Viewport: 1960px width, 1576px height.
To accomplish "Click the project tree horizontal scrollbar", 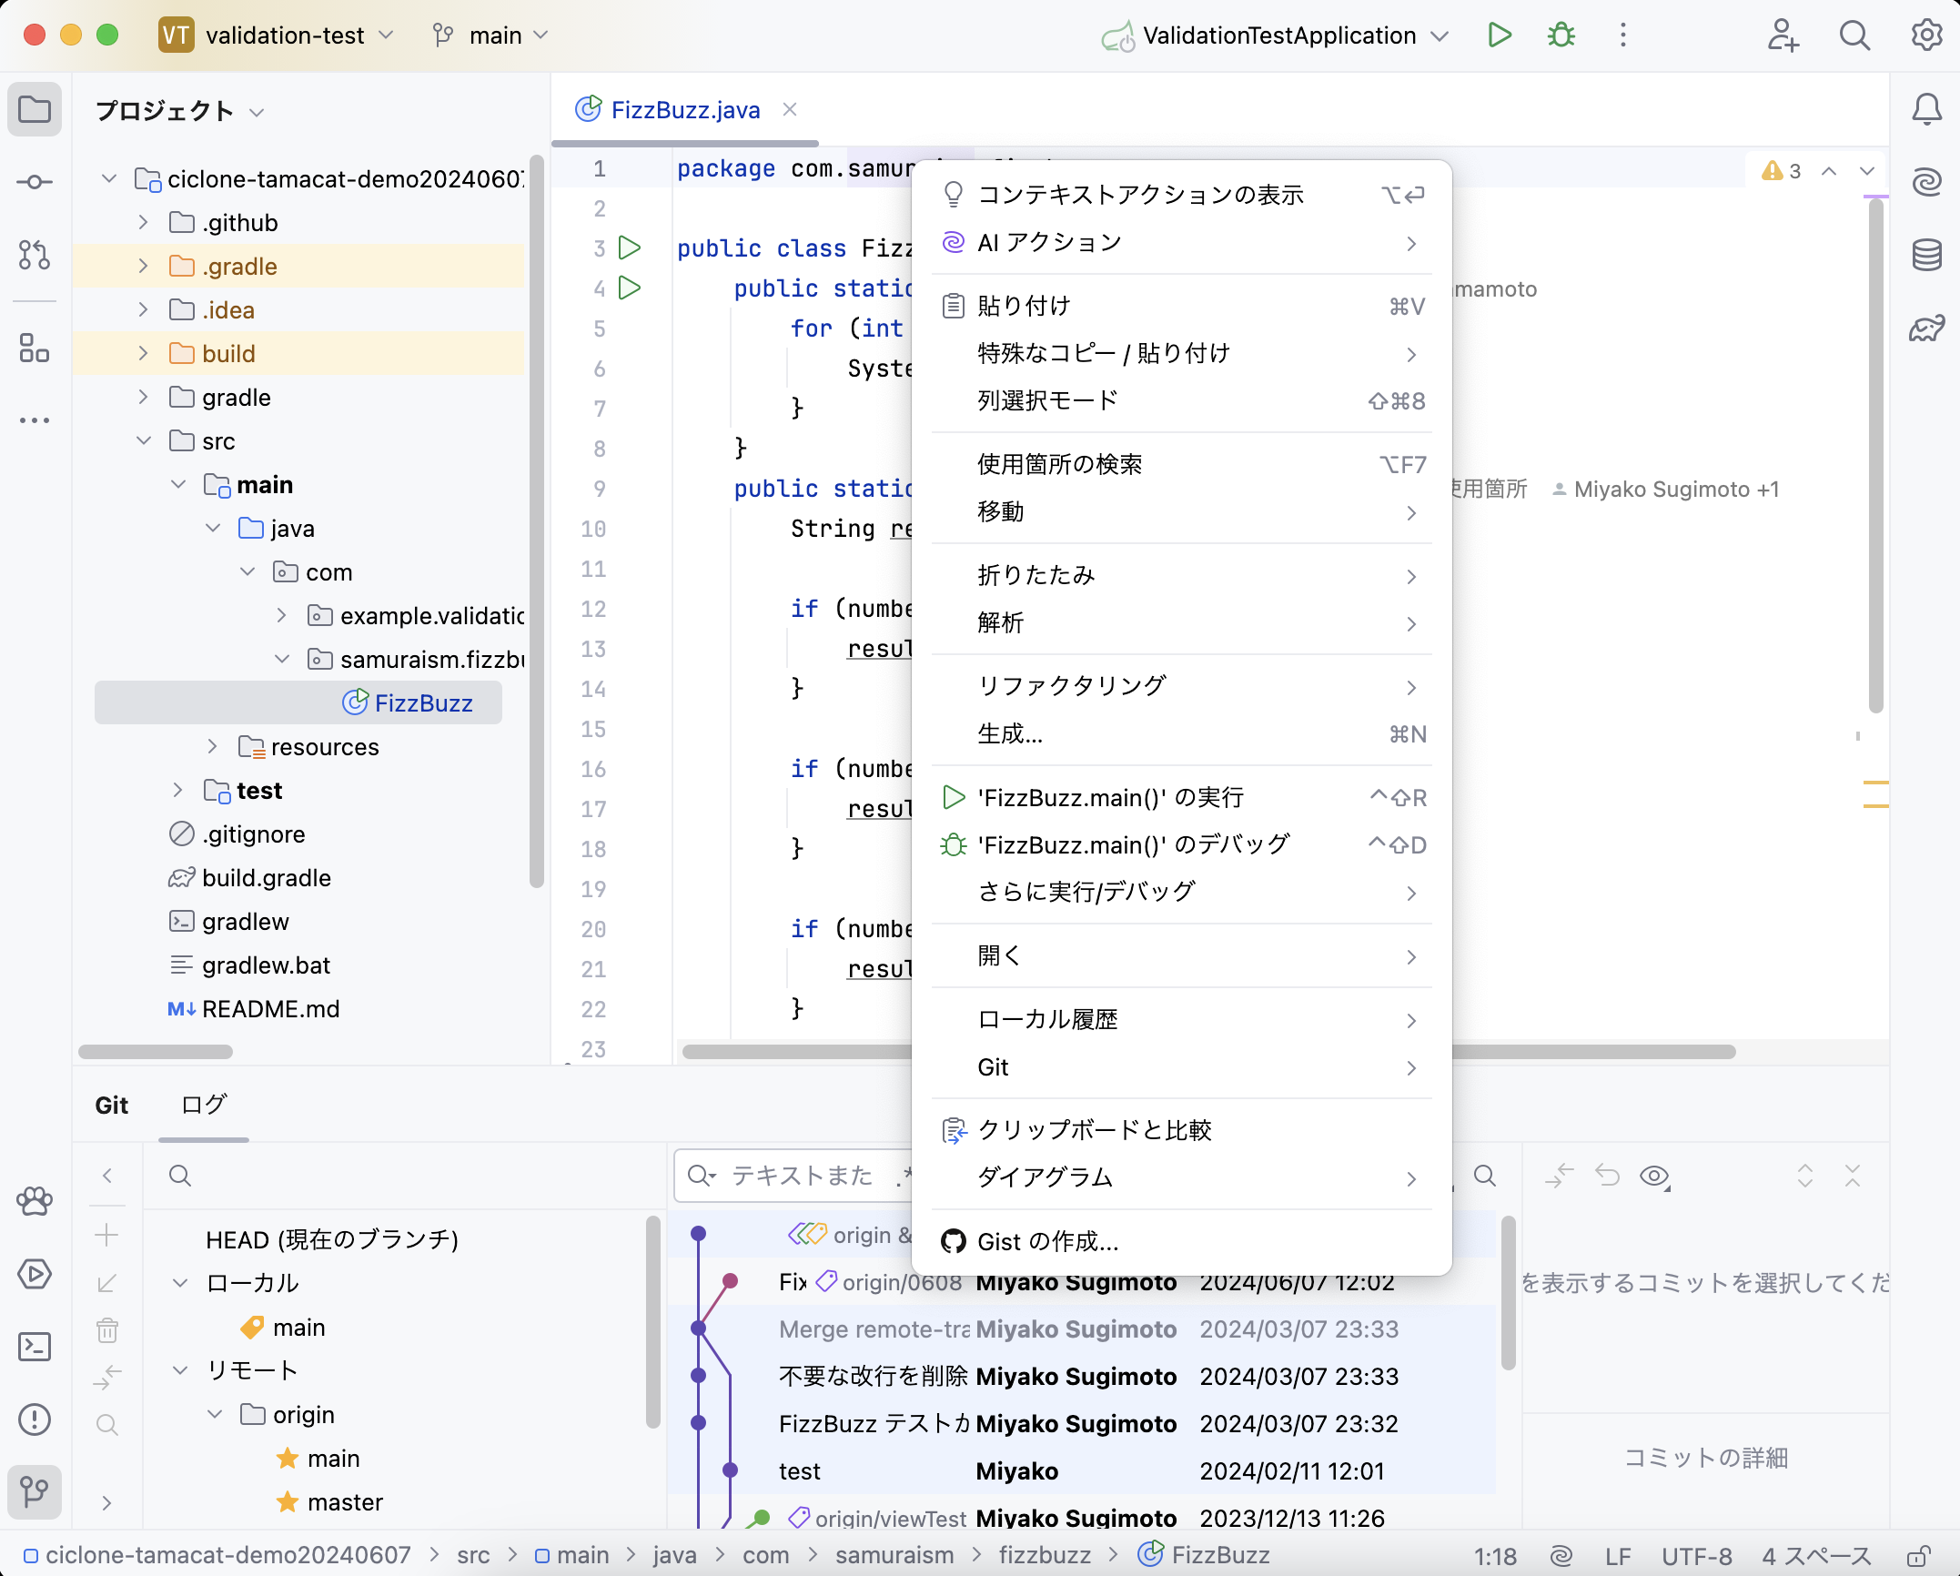I will (x=156, y=1052).
